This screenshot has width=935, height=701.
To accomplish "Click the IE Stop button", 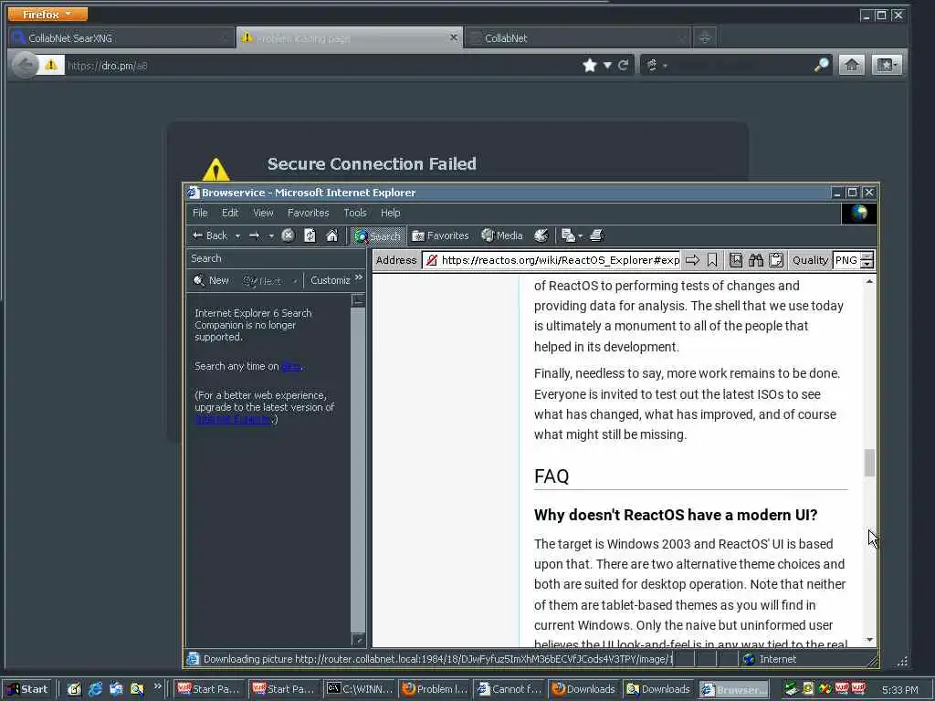I will pos(288,235).
